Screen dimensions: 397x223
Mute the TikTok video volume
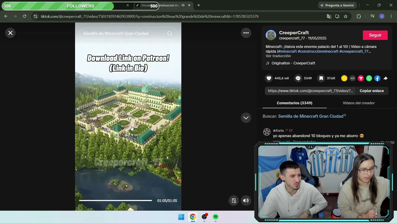click(x=246, y=200)
